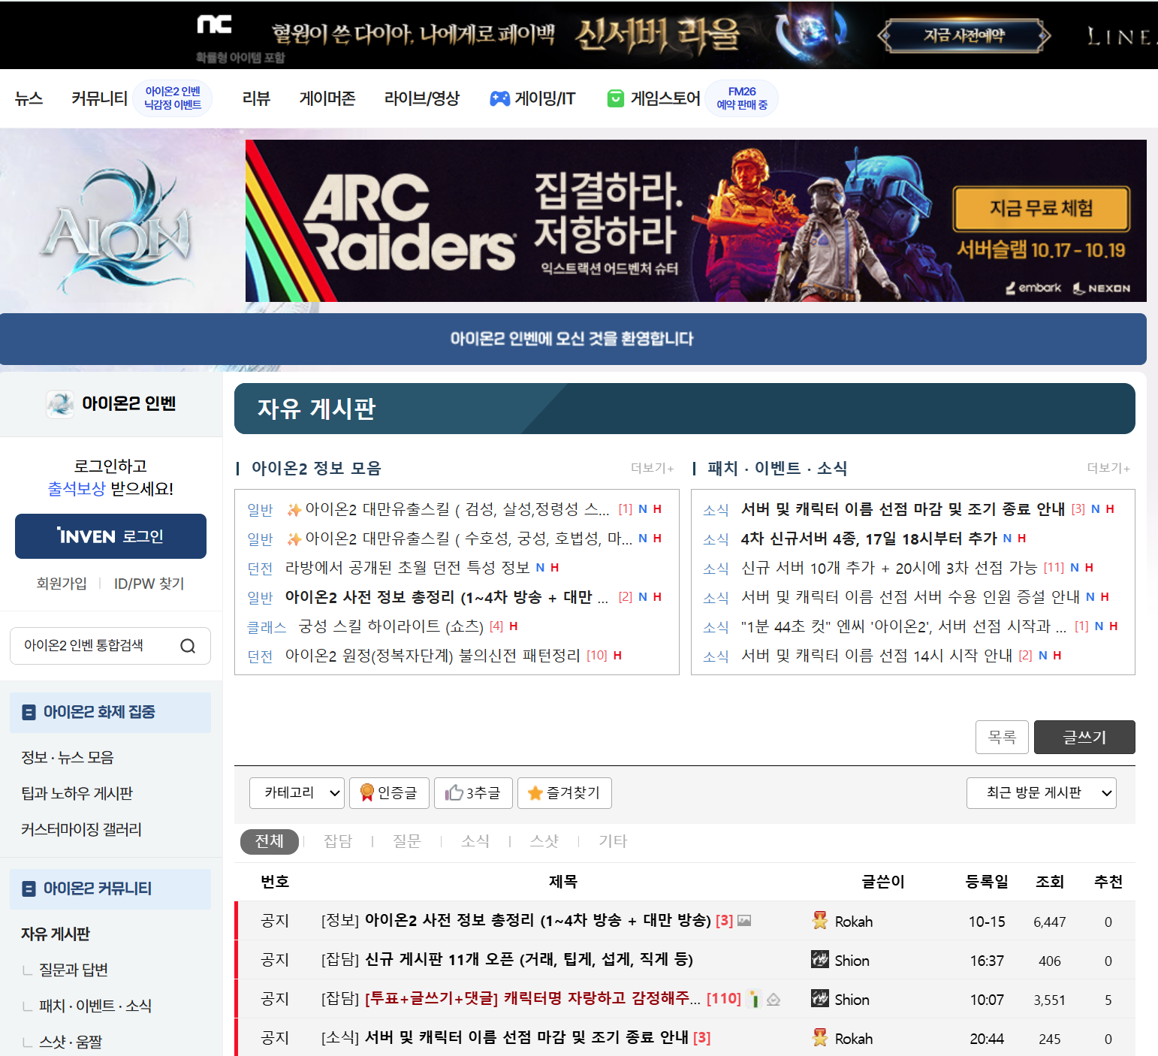Select the 전체 filter tab
The width and height of the screenshot is (1158, 1056).
[270, 841]
